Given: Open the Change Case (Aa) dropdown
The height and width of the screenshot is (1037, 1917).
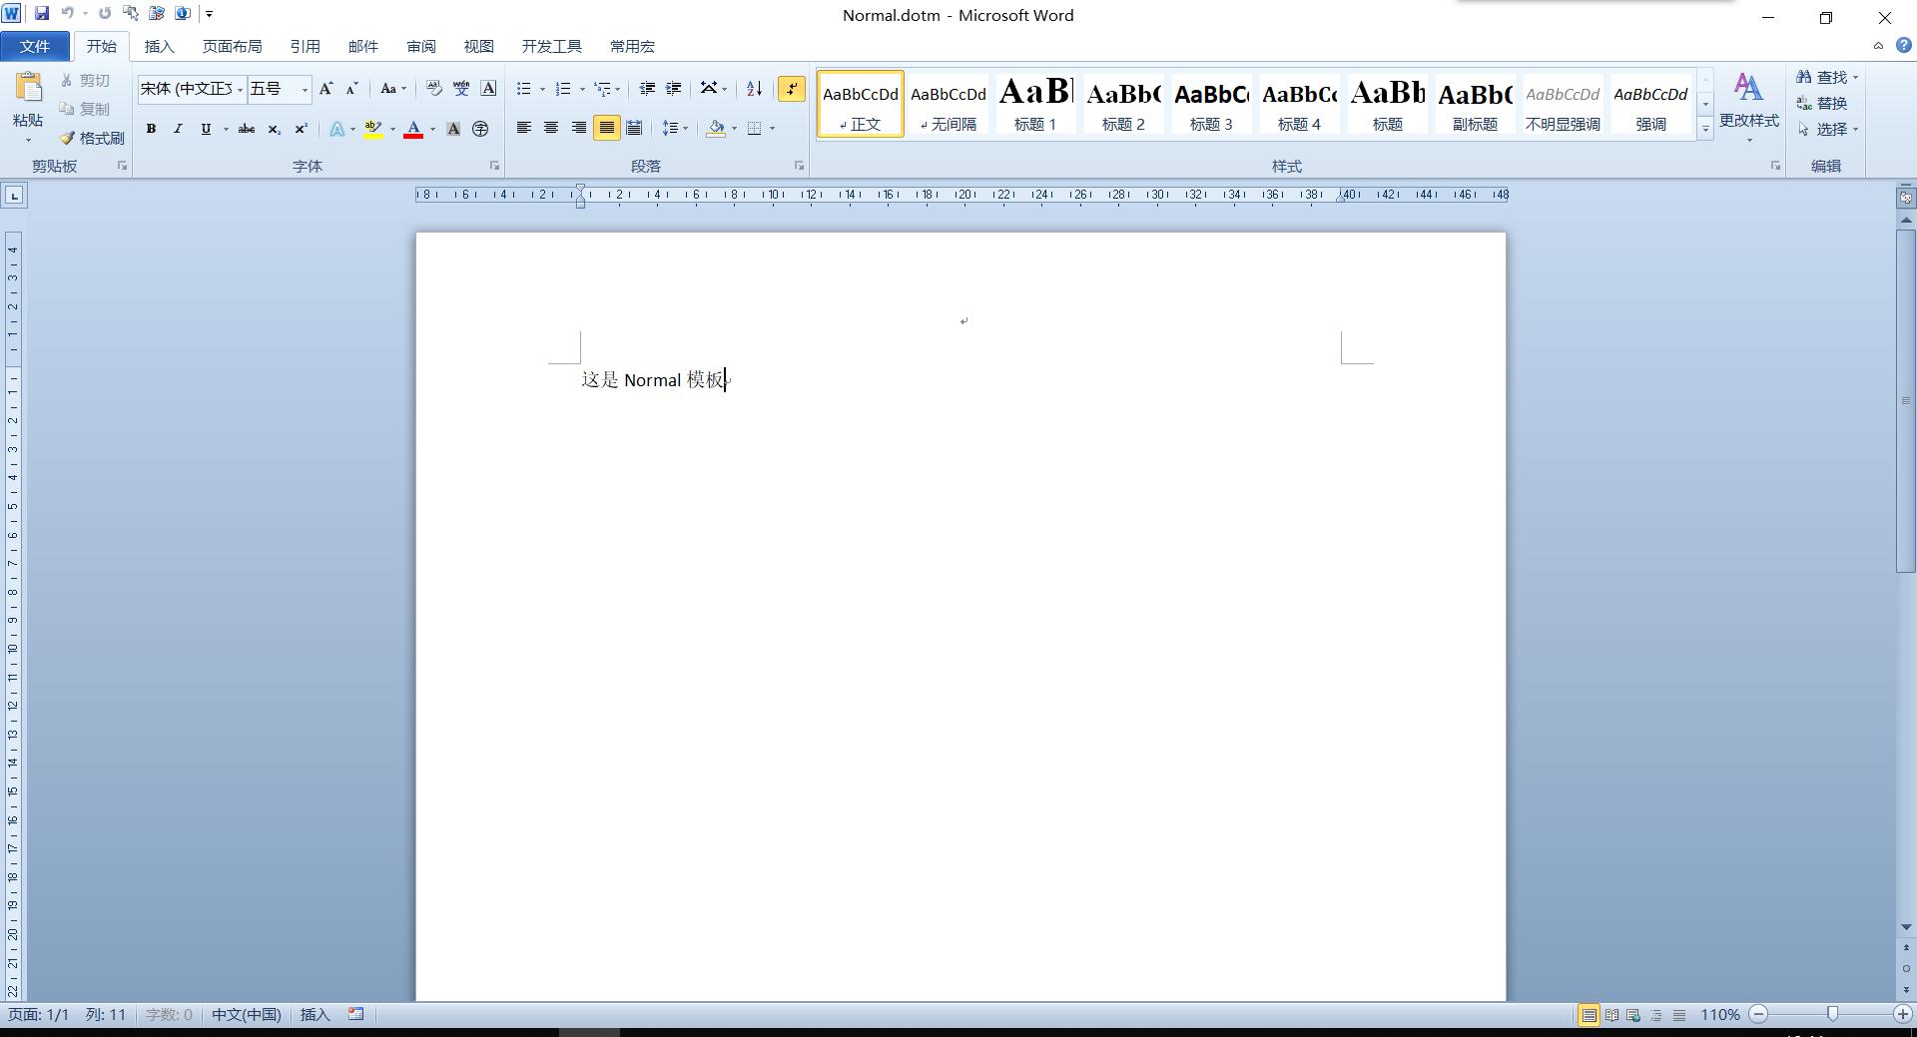Looking at the screenshot, I should coord(393,89).
